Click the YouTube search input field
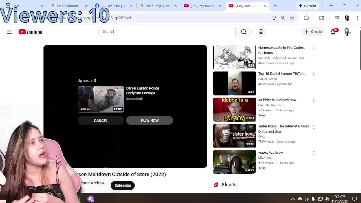Viewport: 361px width, 203px height. pos(167,32)
